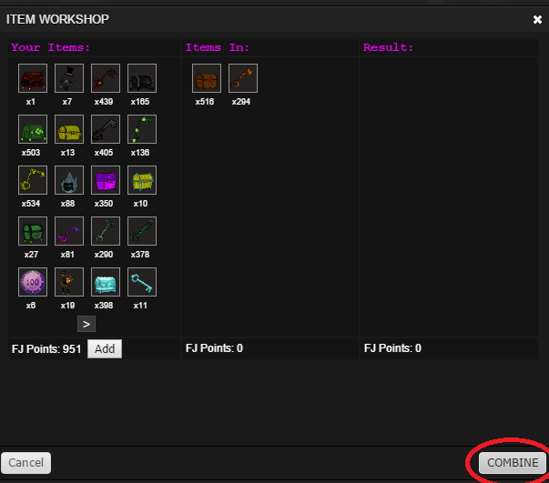Close the Item Workshop window

coord(537,18)
